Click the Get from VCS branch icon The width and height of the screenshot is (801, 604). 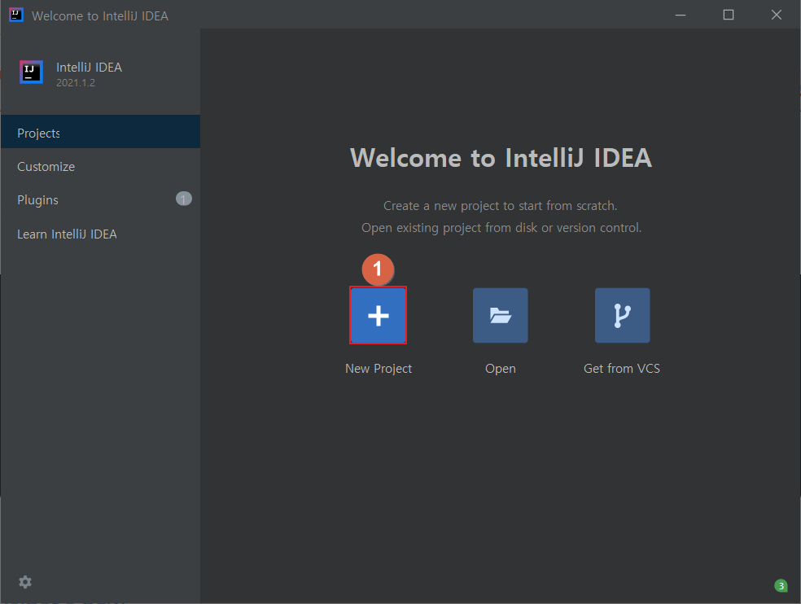[x=622, y=315]
